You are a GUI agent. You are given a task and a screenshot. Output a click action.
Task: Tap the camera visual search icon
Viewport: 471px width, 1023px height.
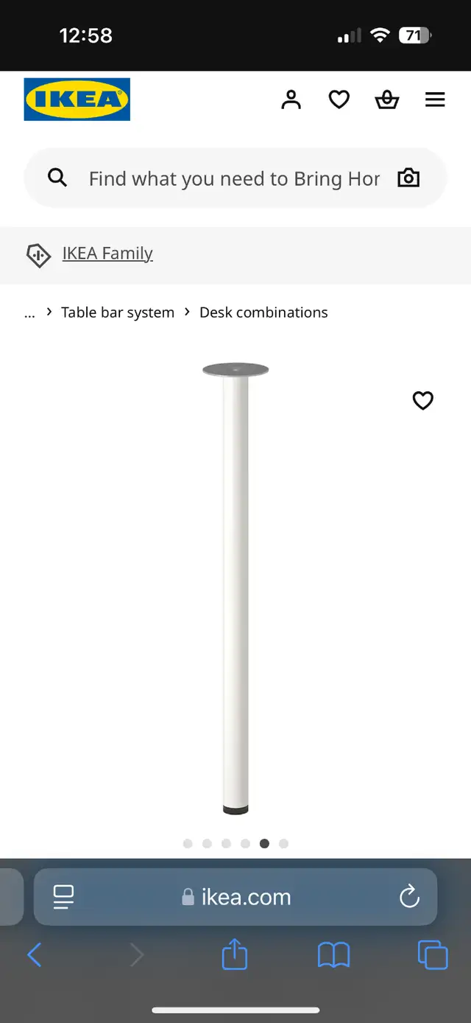(408, 178)
